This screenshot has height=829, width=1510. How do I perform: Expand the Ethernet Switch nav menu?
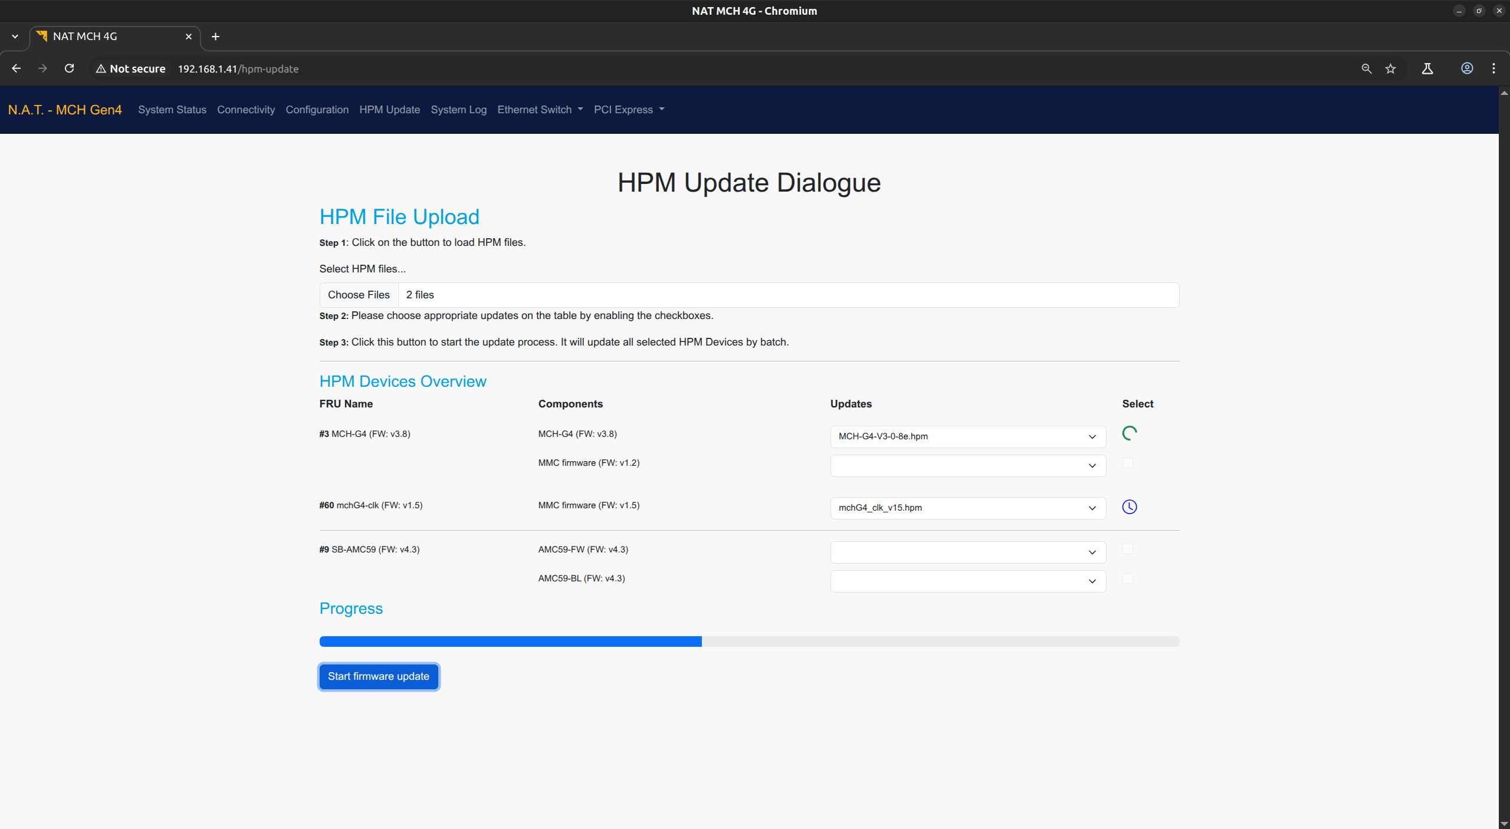[x=540, y=110]
